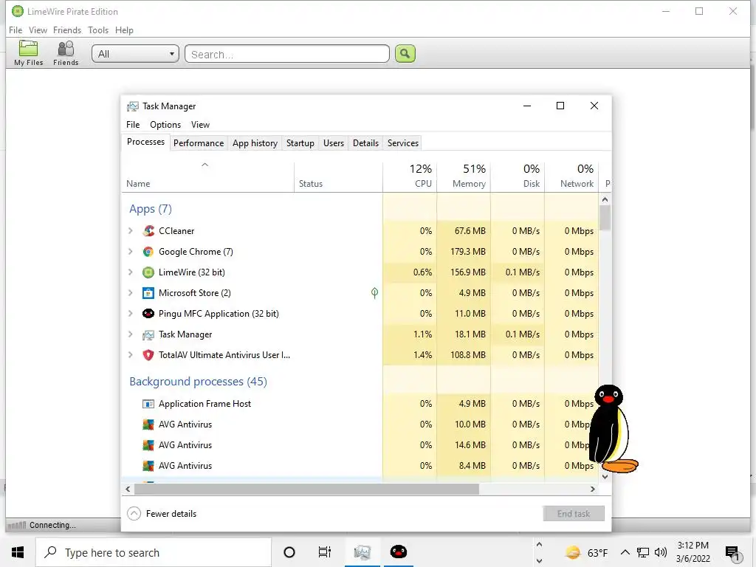
Task: Click the green LimeWire search button
Action: pyautogui.click(x=405, y=53)
